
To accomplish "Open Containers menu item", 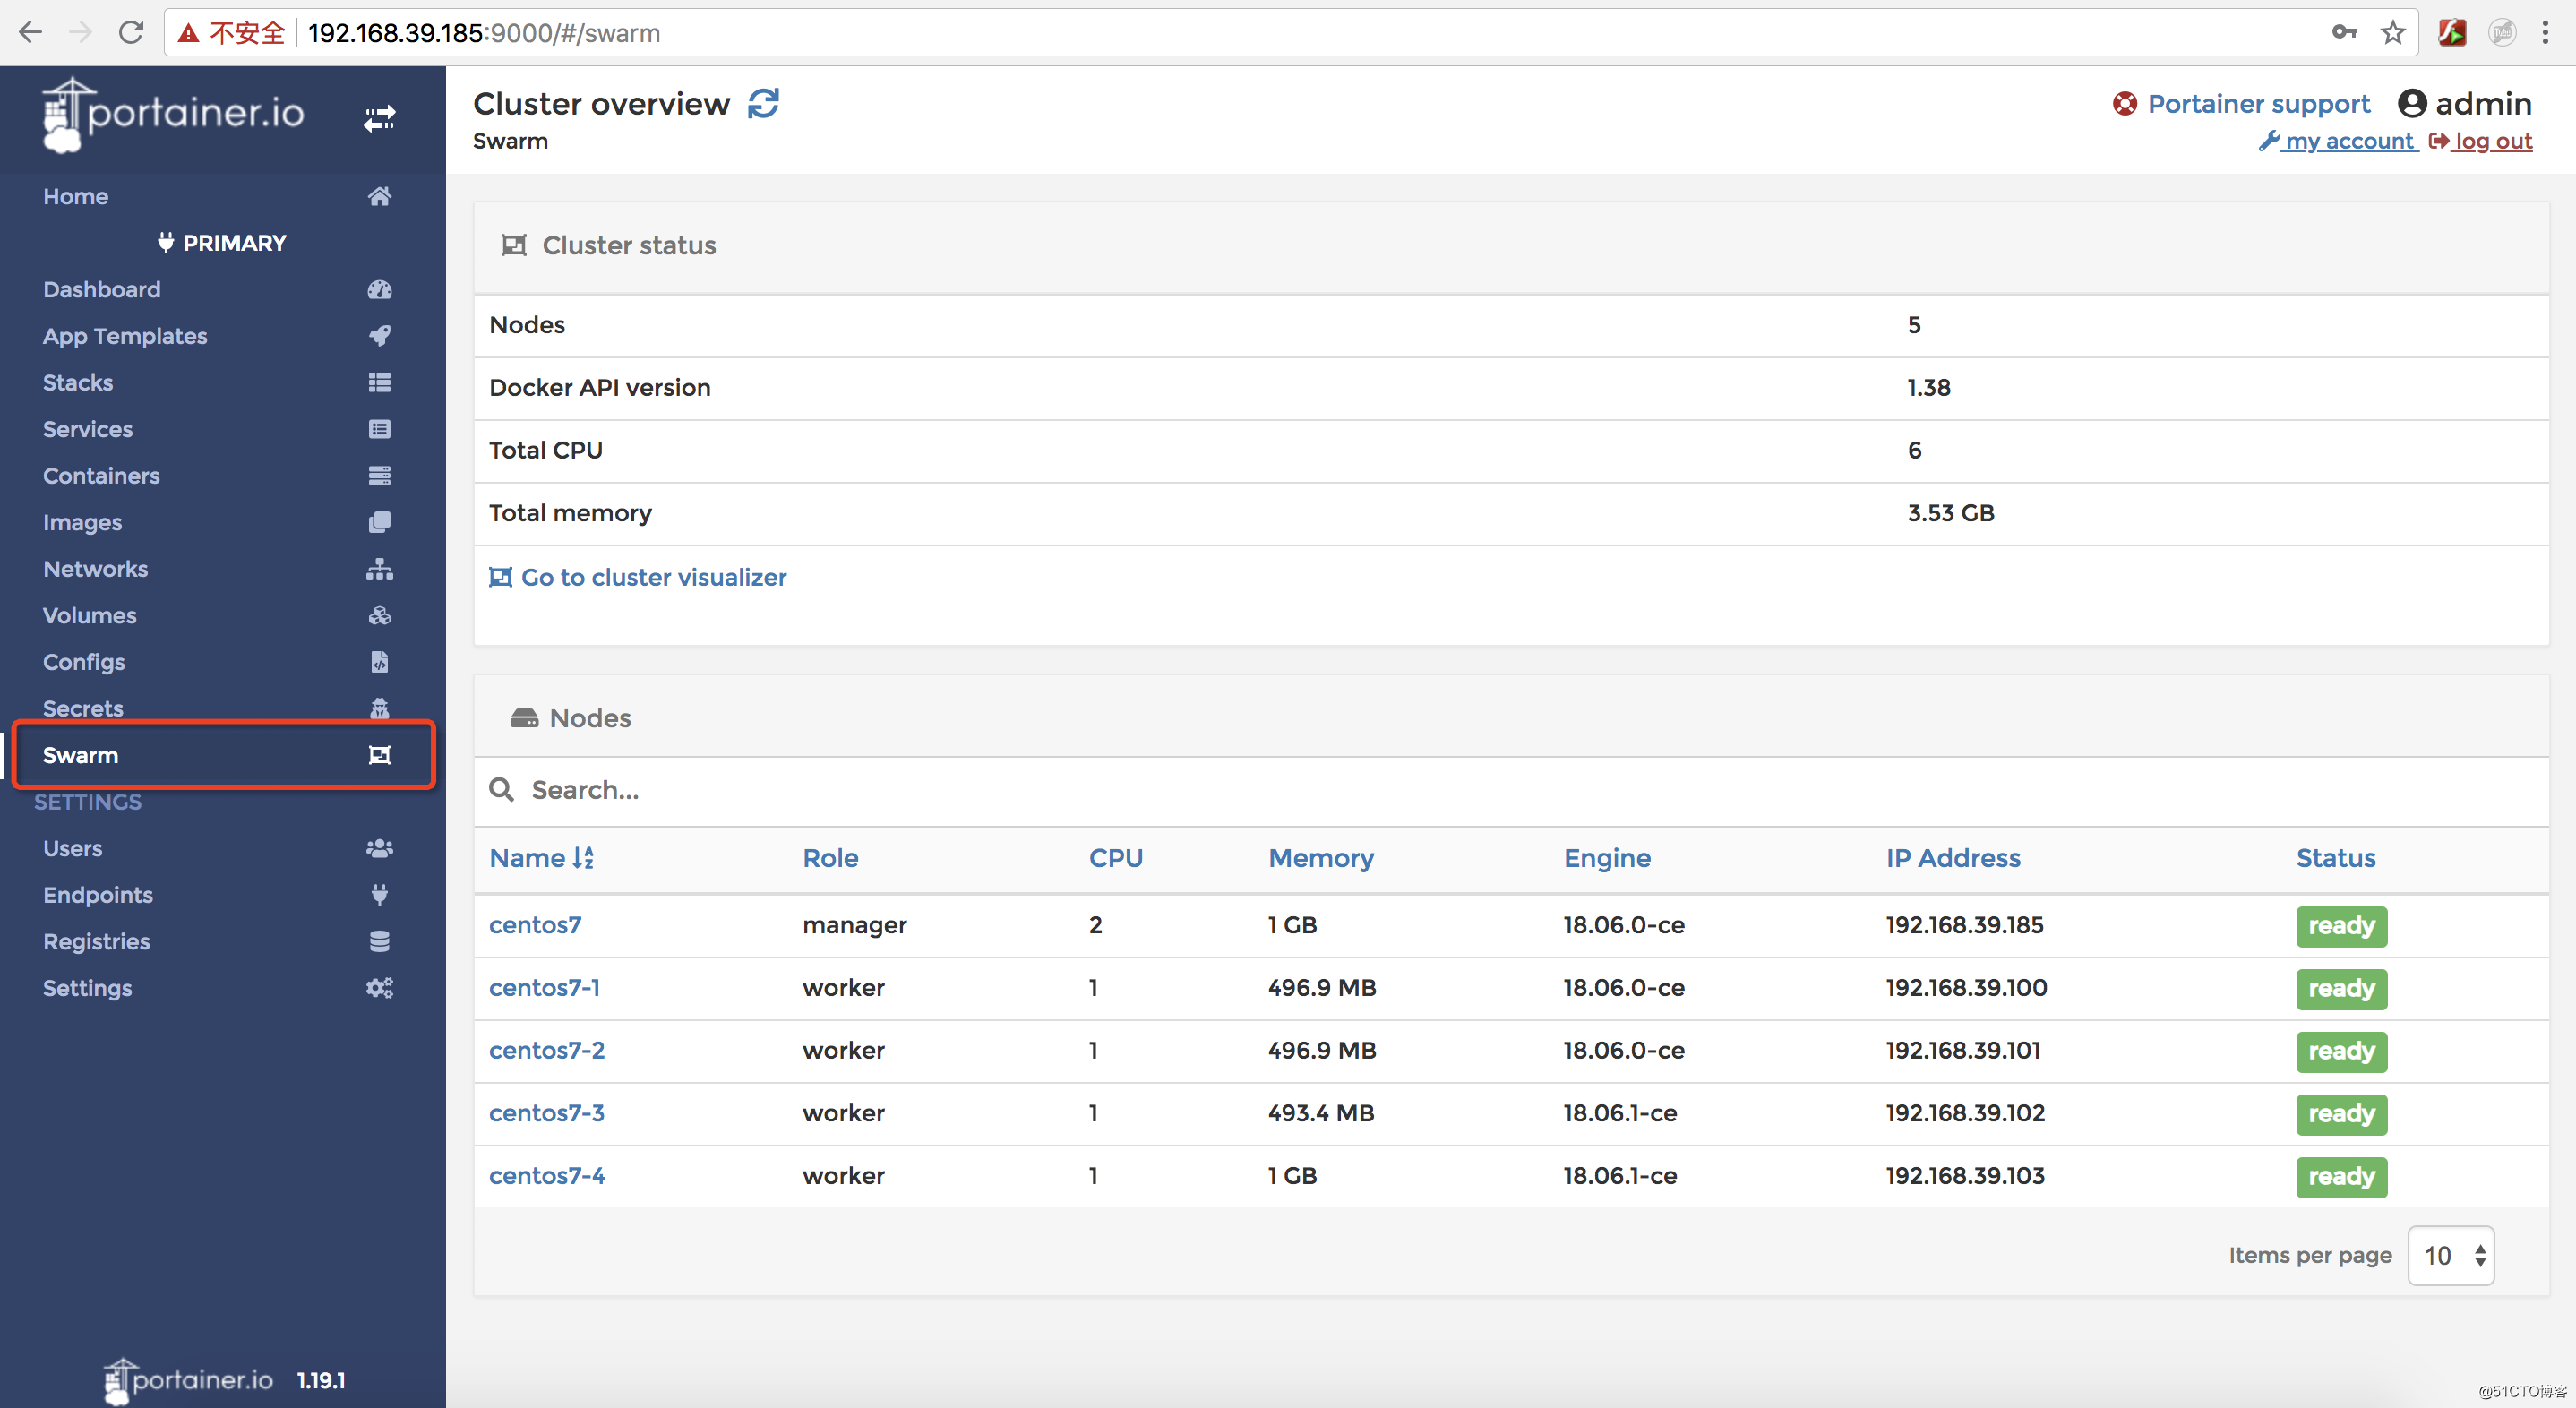I will pos(101,475).
